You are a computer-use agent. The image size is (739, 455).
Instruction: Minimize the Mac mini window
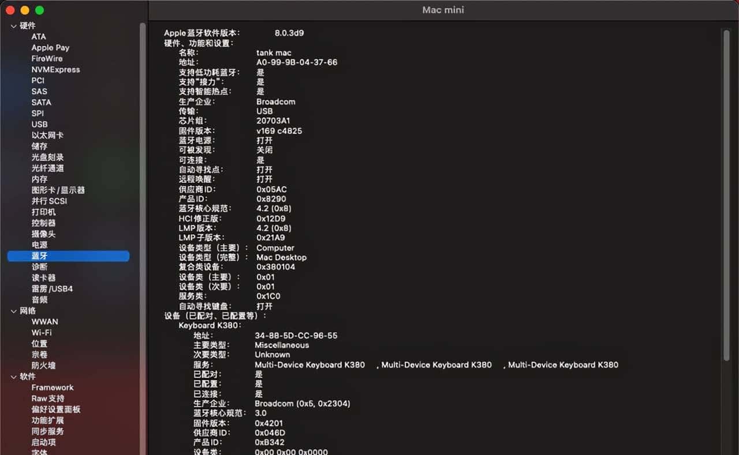(x=24, y=10)
